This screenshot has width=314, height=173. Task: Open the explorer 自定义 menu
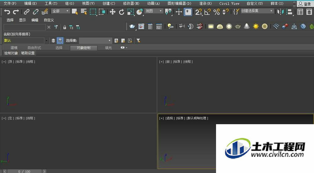coord(49,20)
